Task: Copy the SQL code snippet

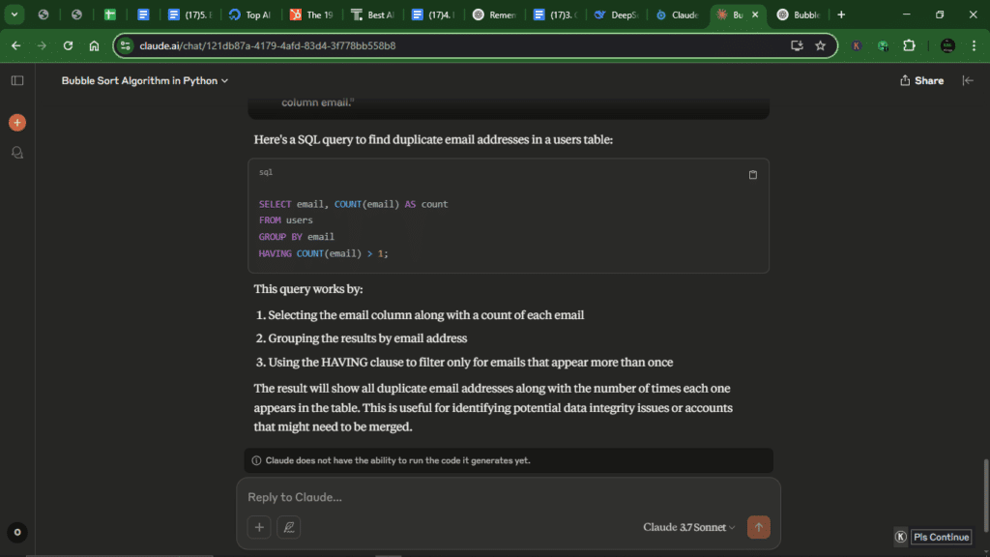Action: pyautogui.click(x=753, y=174)
